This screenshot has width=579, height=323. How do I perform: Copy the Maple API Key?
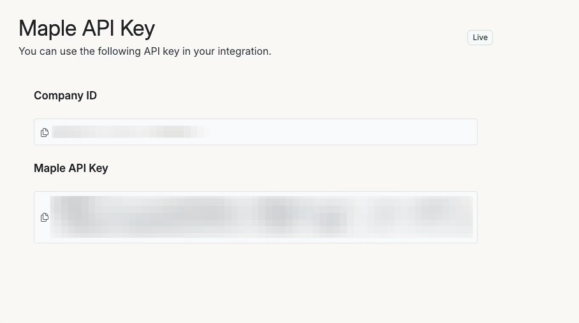(x=45, y=217)
